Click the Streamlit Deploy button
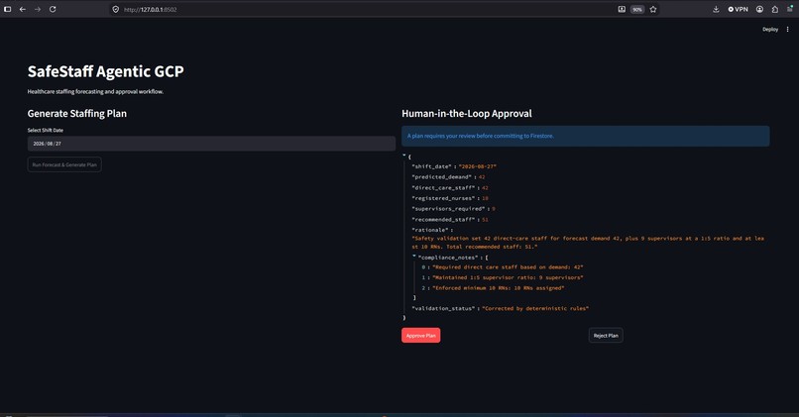 coord(770,30)
